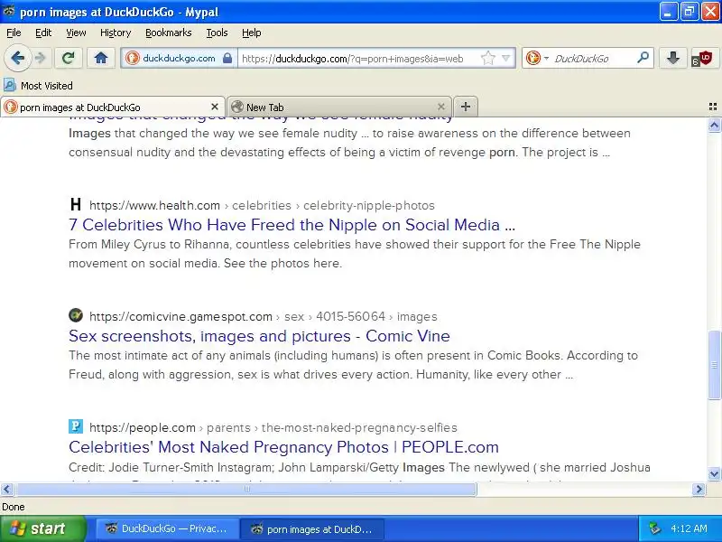Click the 'The most intimate act' snippet text
Image resolution: width=722 pixels, height=542 pixels.
click(x=353, y=365)
